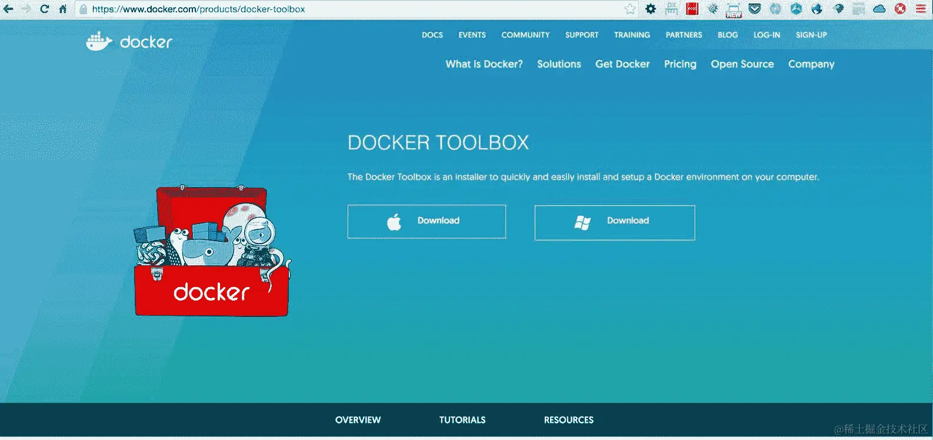Open the SUPPORT link

[582, 35]
